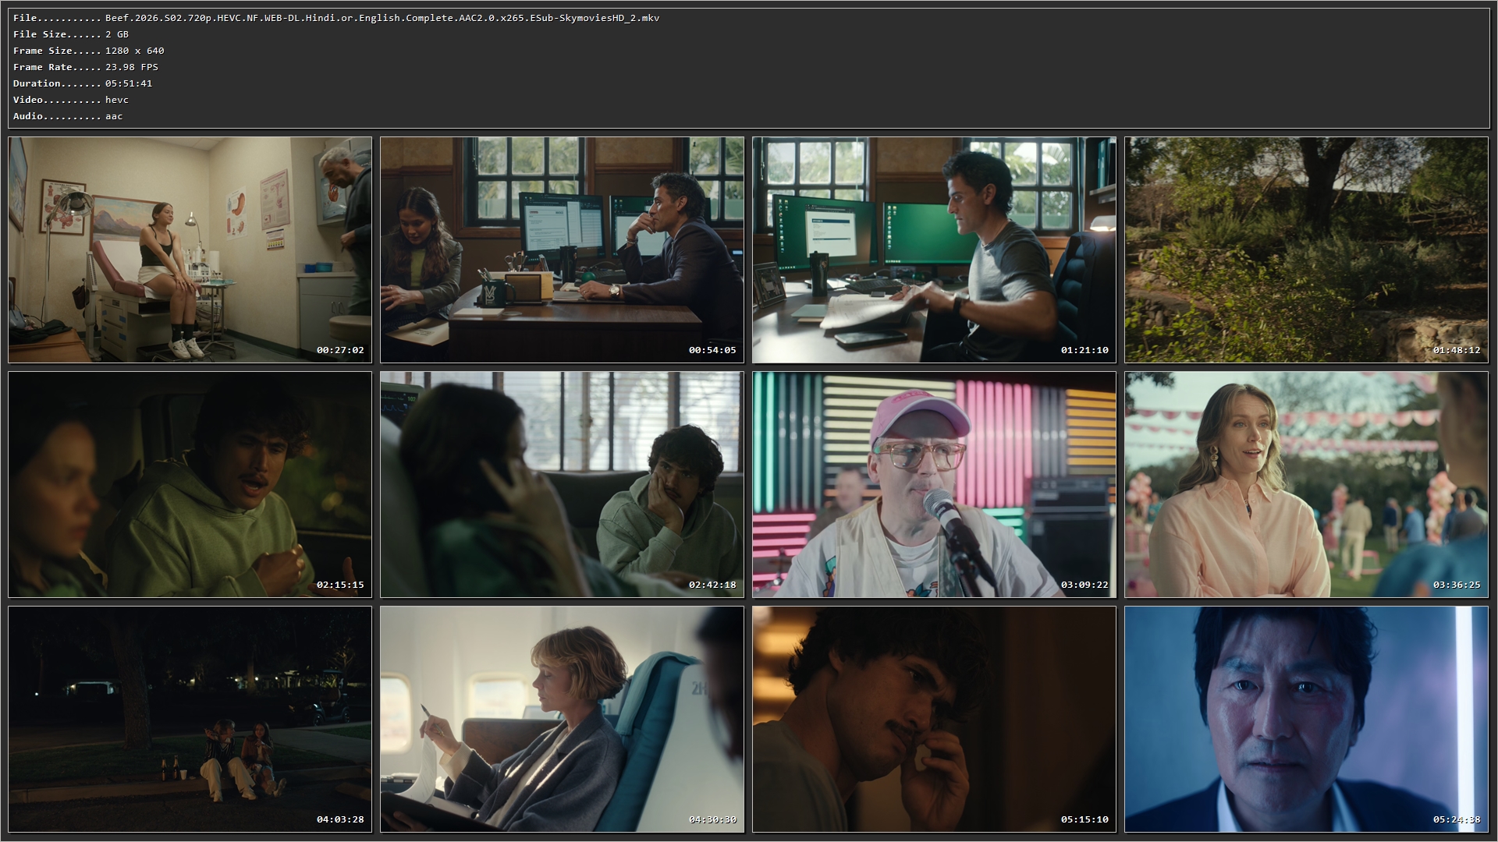Viewport: 1498px width, 842px height.
Task: Select the thumbnail stamped 02:15:15
Action: [x=190, y=485]
